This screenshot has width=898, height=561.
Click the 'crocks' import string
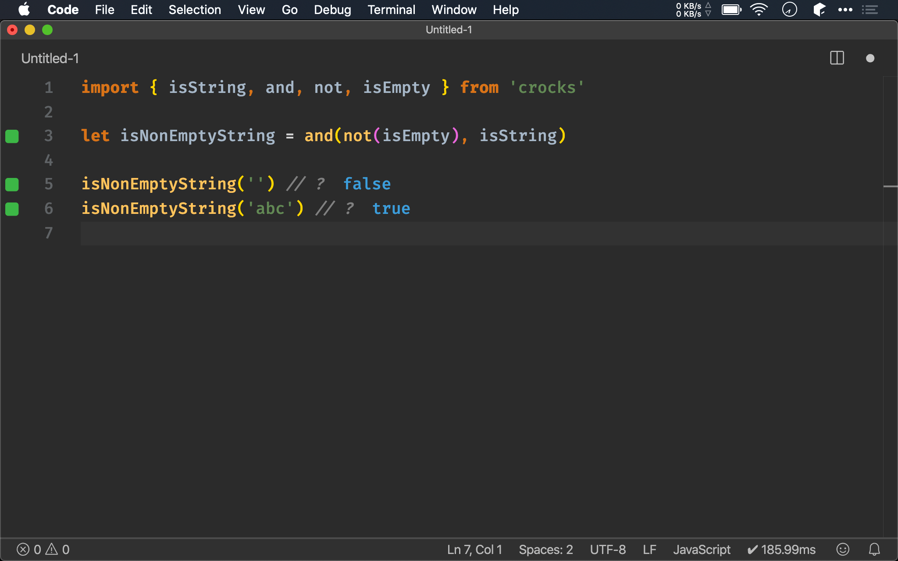coord(547,88)
